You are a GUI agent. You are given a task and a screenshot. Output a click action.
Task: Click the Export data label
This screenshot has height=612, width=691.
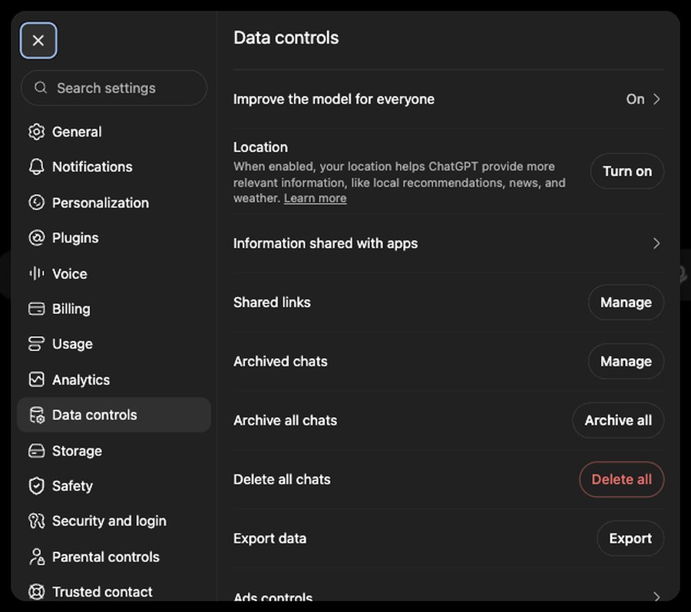(269, 538)
